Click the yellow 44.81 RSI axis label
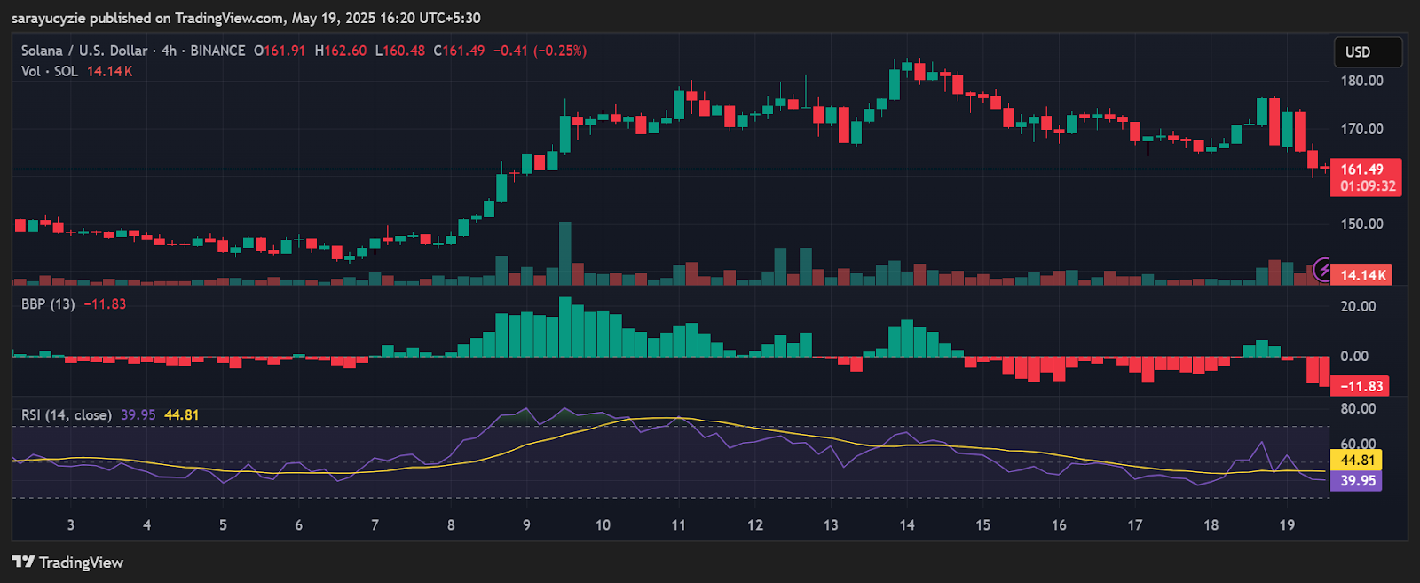The width and height of the screenshot is (1420, 583). [1357, 461]
